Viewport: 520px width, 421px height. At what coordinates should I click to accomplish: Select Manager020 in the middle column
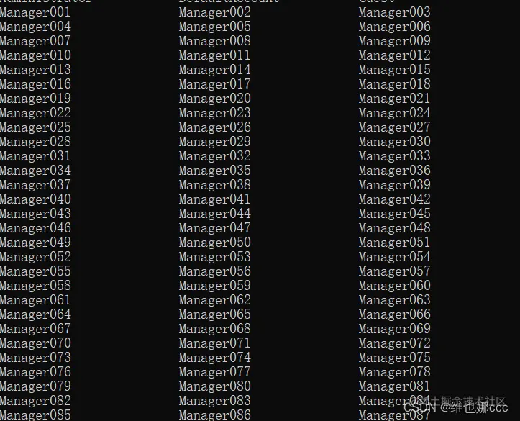point(214,99)
